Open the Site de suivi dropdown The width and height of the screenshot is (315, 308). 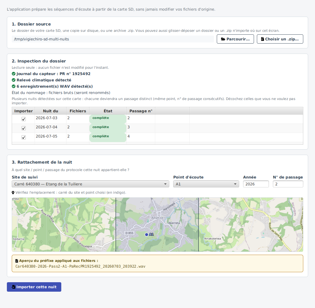point(90,184)
